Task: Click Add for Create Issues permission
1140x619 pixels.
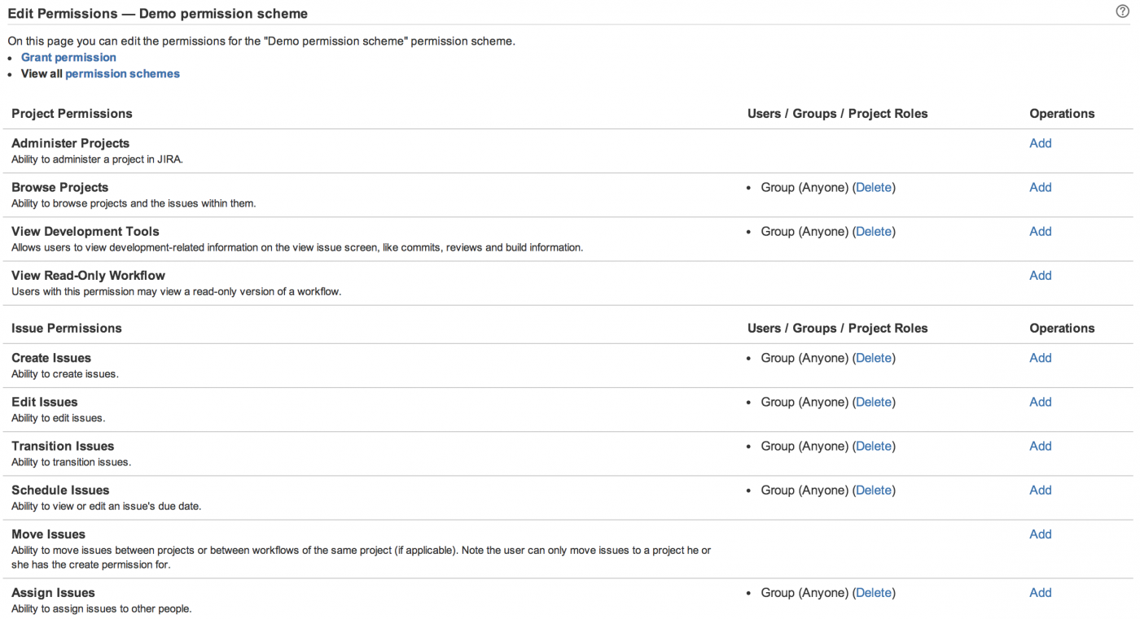Action: [x=1040, y=358]
